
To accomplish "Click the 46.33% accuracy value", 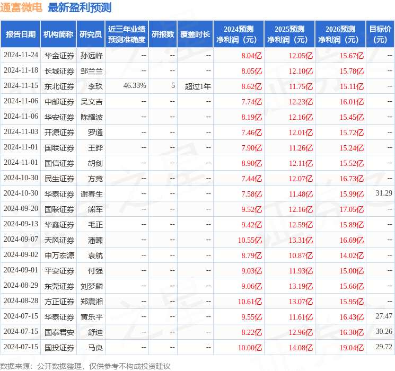I will (135, 86).
